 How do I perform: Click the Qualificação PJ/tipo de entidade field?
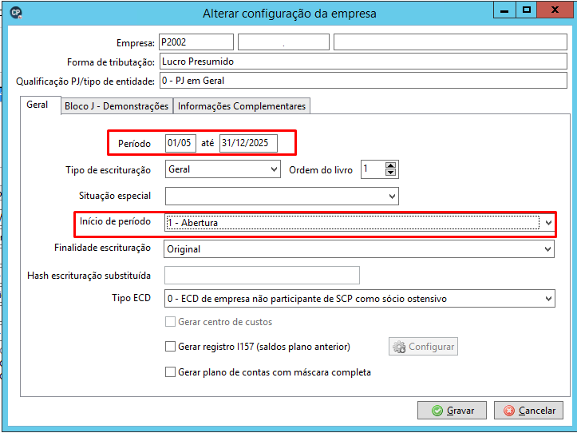pyautogui.click(x=363, y=81)
